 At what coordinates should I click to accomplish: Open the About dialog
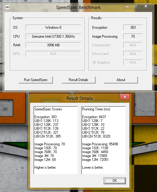click(121, 80)
